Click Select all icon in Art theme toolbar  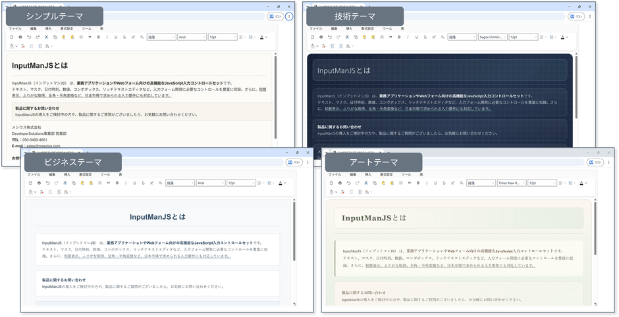(400, 183)
